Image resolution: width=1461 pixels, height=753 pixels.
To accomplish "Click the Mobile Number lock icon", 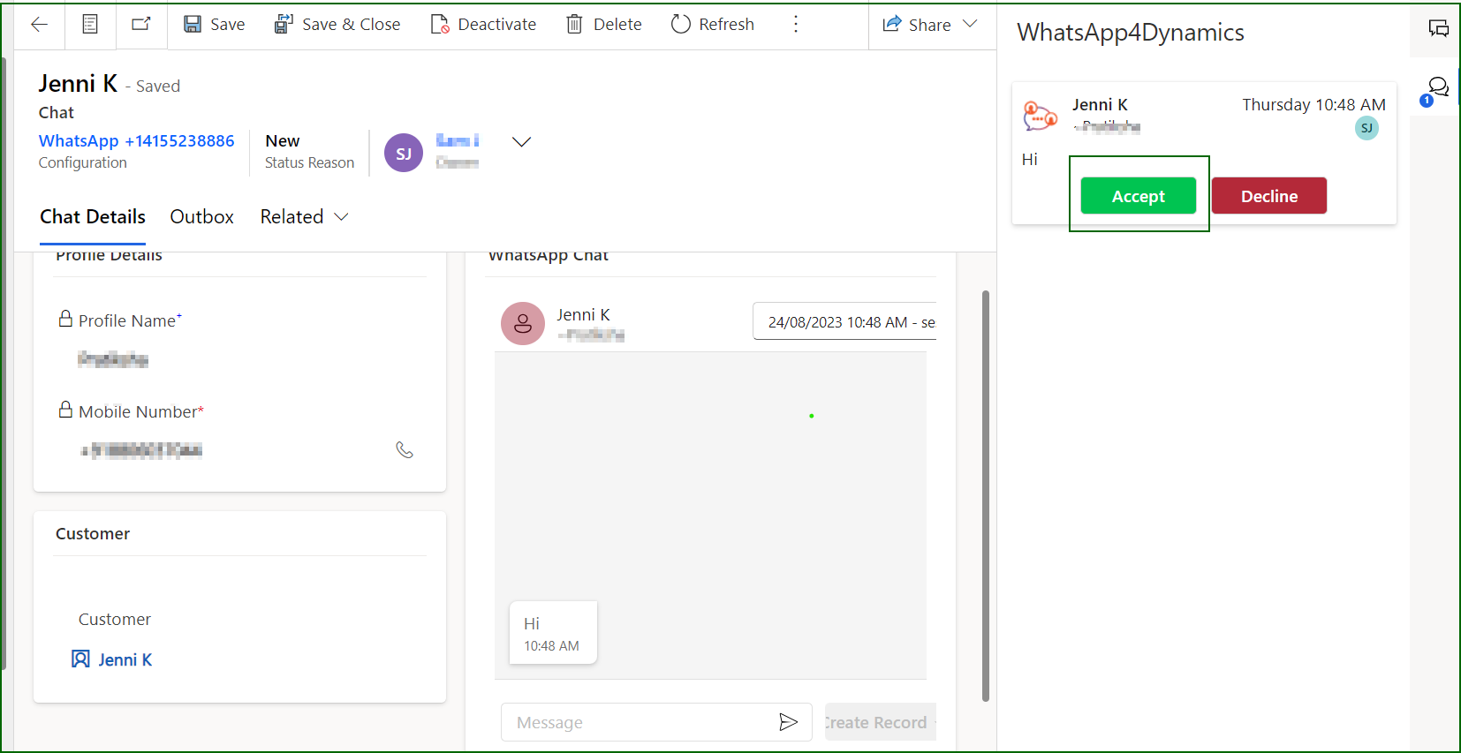I will (65, 410).
